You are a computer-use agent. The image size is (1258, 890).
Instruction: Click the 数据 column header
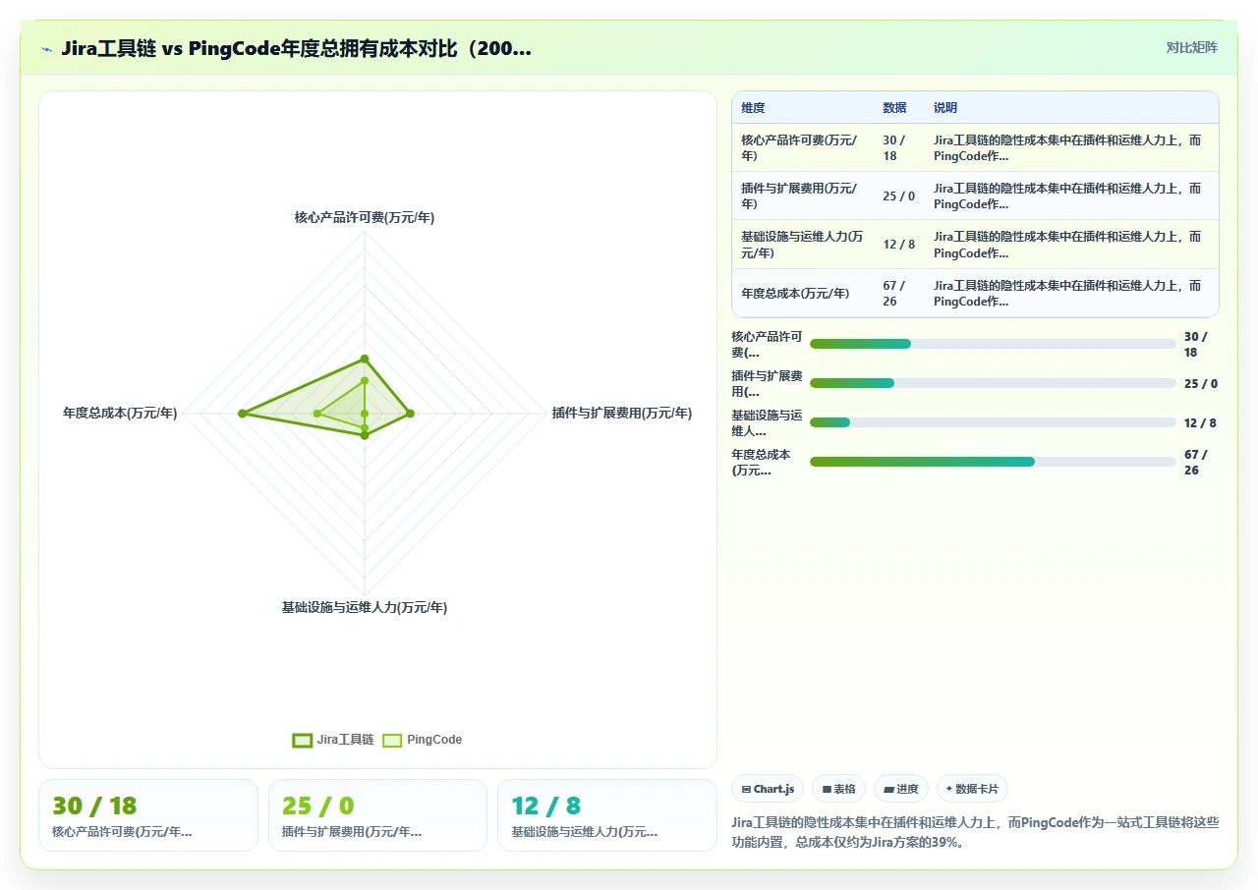click(894, 107)
